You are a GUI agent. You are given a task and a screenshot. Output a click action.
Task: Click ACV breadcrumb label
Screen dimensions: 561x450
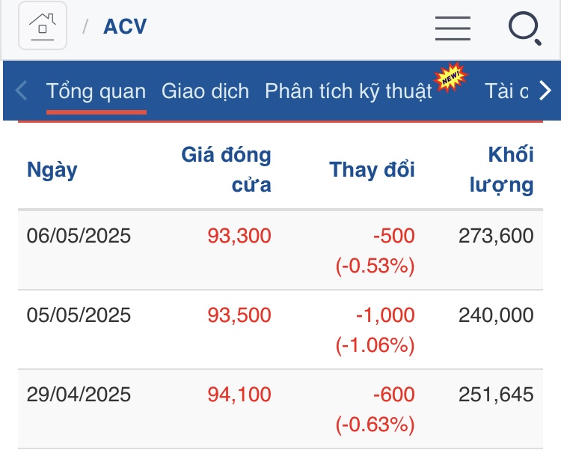coord(125,27)
